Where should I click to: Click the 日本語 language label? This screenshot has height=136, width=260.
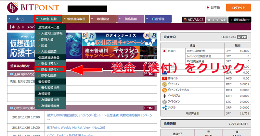(x=215, y=7)
